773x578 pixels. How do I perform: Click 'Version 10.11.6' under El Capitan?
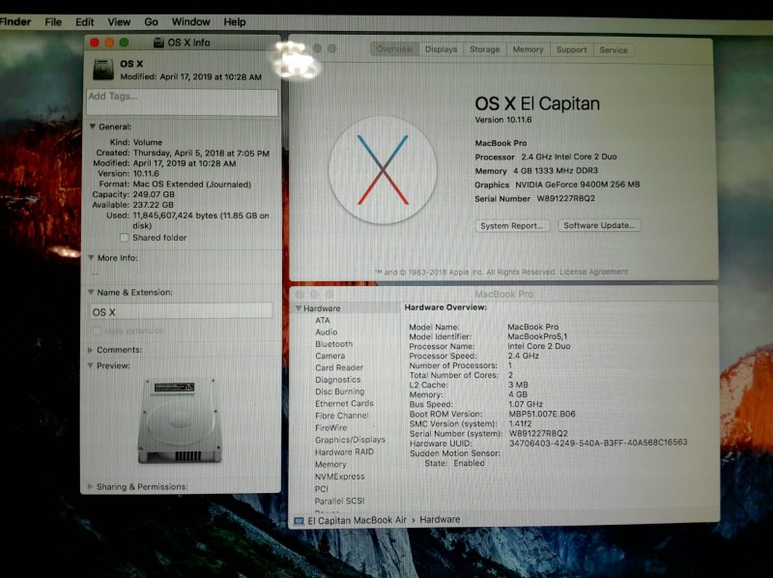[x=502, y=120]
